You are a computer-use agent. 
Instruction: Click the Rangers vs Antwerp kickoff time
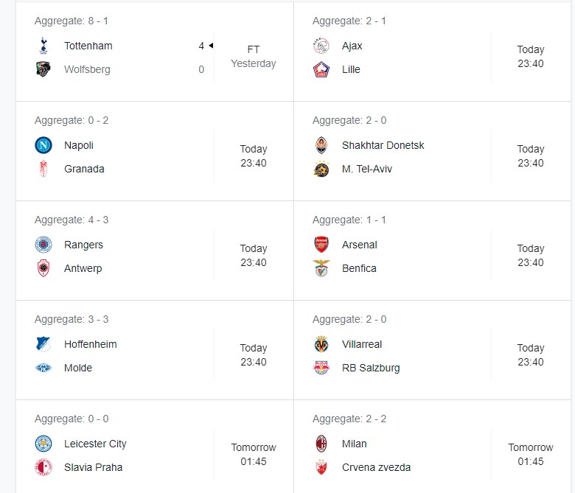(x=253, y=256)
